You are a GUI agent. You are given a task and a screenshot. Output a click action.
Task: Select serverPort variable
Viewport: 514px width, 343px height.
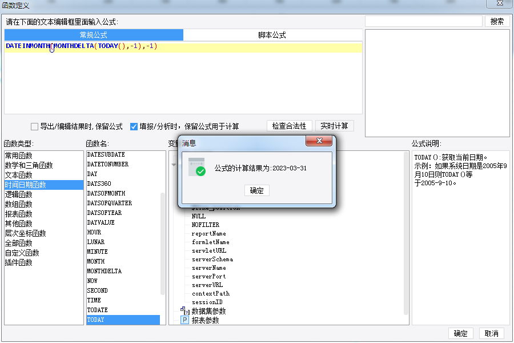click(209, 276)
